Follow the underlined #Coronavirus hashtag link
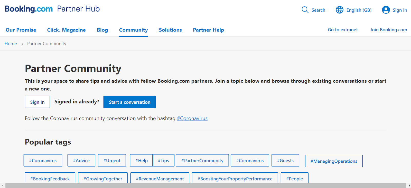Screen dimensions: 411x188 tap(192, 118)
